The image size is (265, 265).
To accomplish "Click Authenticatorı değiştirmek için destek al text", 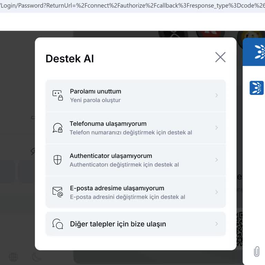I will coord(124,165).
